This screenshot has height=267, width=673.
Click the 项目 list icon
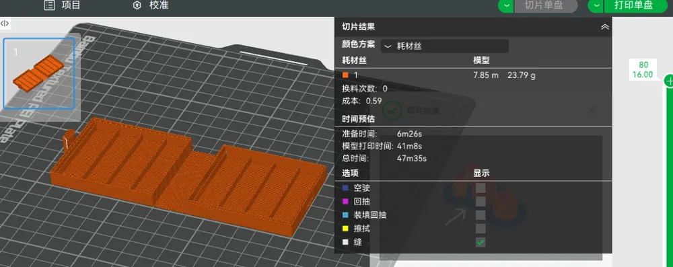50,5
